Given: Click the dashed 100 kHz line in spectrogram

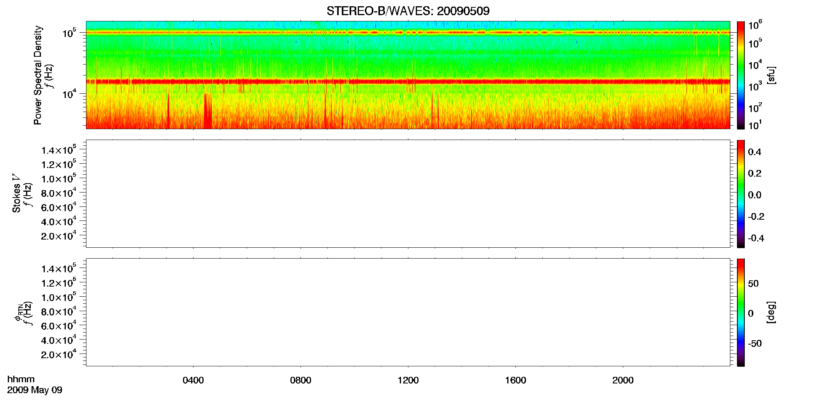Looking at the screenshot, I should (408, 33).
